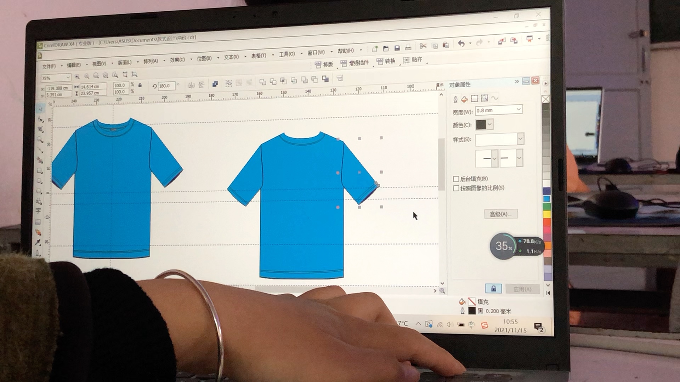This screenshot has width=680, height=382.
Task: Select the Shape tool in toolbox
Action: point(40,119)
